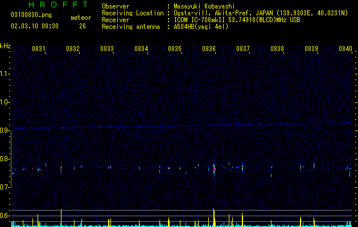Click the 0832 time marker

tap(73, 49)
